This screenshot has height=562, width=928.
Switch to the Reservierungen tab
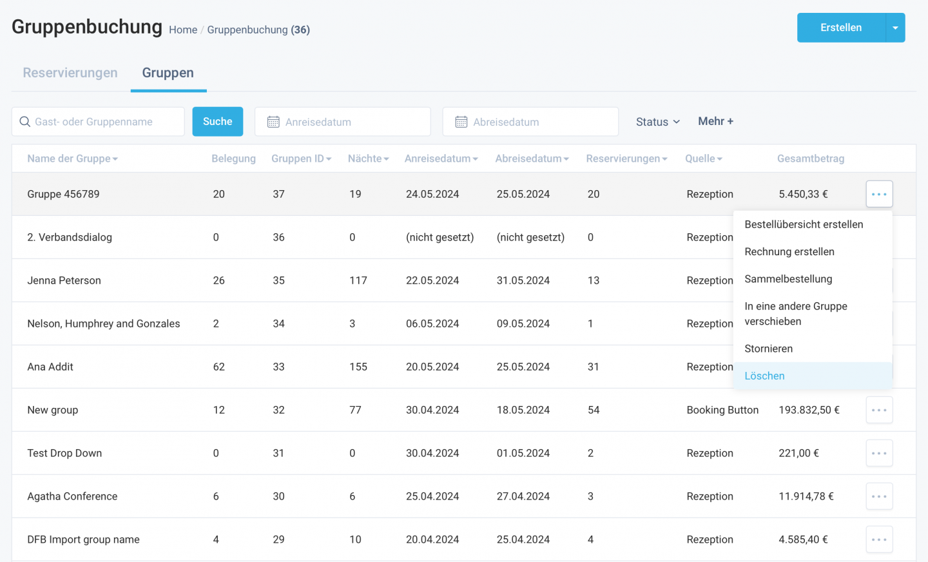[x=70, y=73]
